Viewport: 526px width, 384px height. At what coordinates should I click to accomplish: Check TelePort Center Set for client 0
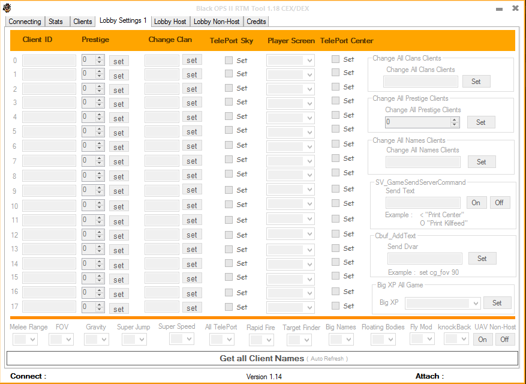tap(335, 59)
